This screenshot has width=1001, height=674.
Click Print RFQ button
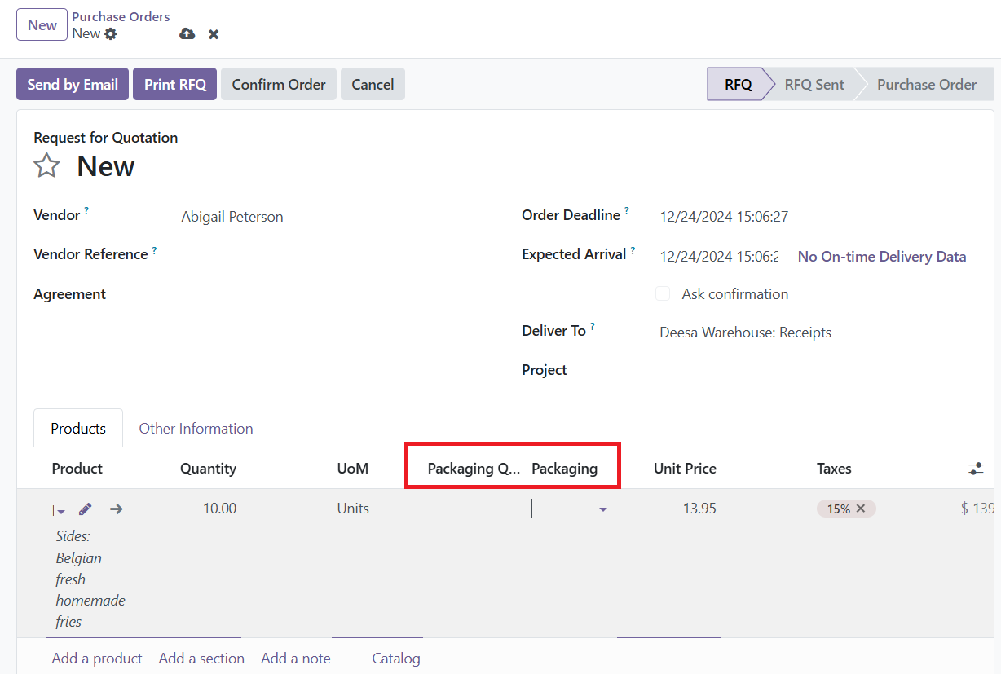click(x=175, y=85)
